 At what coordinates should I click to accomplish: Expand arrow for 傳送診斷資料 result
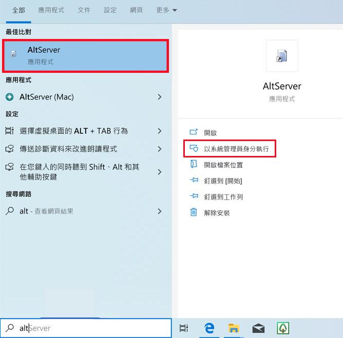[160, 149]
